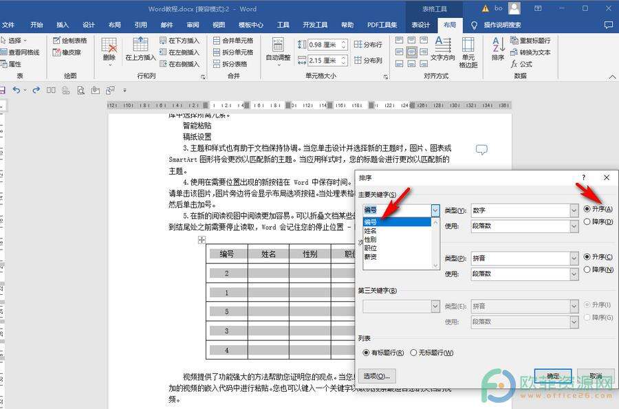
Task: Expand the Select dropdown in Table group
Action: [14, 41]
